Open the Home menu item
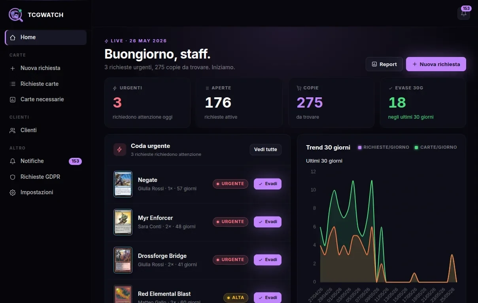The image size is (478, 303). (x=46, y=38)
